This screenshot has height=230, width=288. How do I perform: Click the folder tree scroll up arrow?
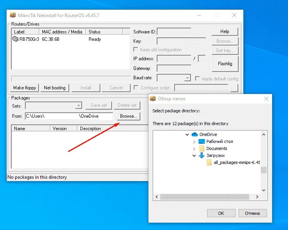[x=264, y=134]
